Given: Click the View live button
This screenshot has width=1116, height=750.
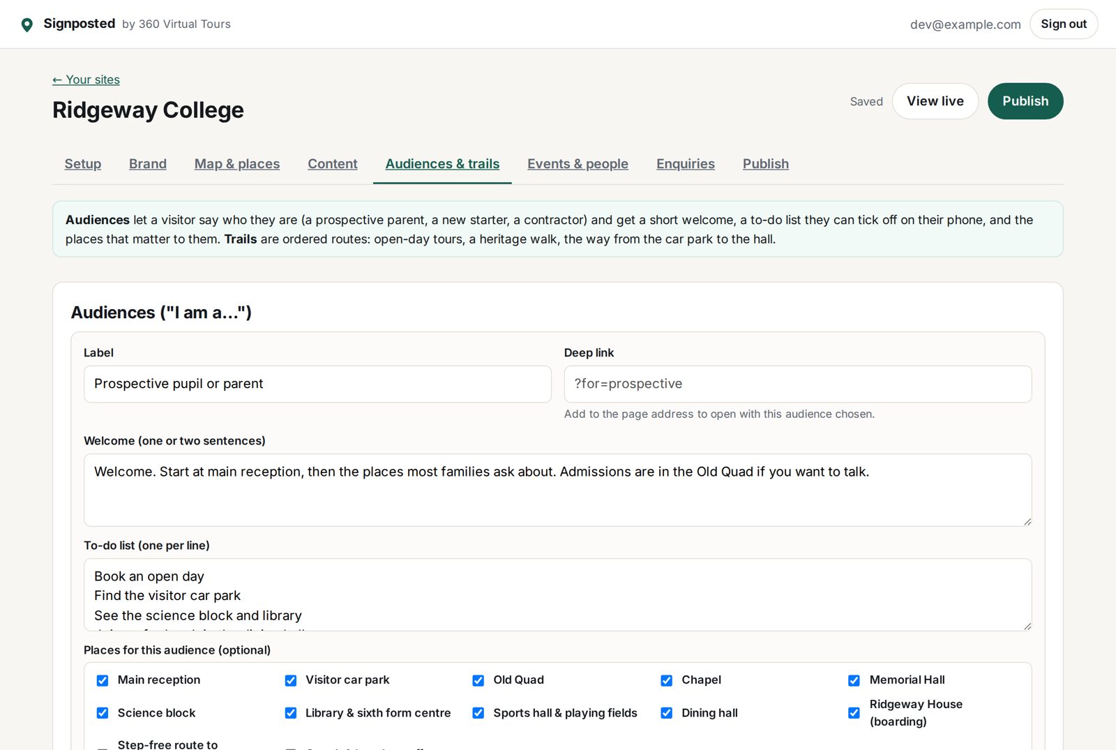Looking at the screenshot, I should tap(935, 101).
